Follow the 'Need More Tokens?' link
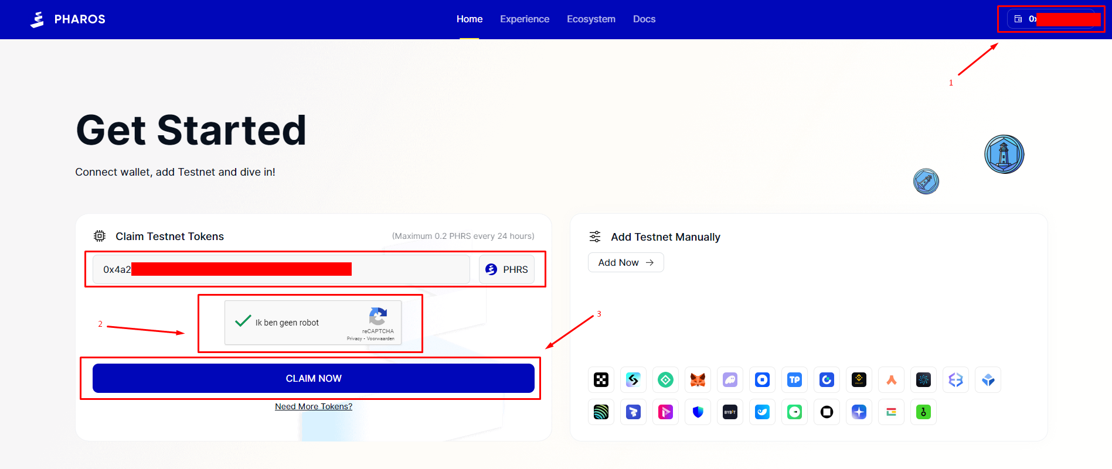1112x469 pixels. pyautogui.click(x=314, y=406)
